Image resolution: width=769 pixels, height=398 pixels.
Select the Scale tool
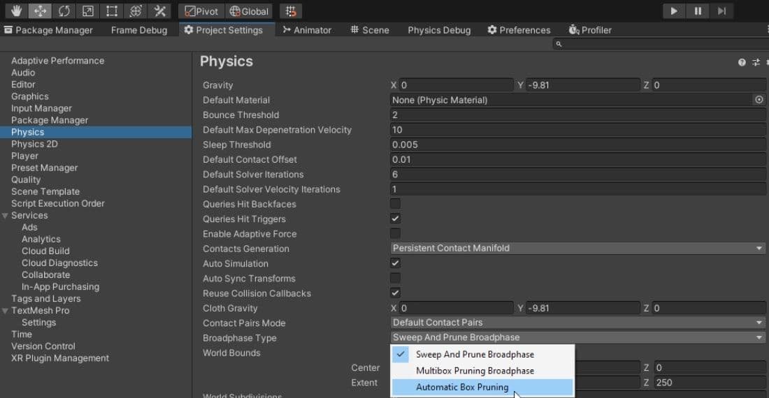(88, 11)
